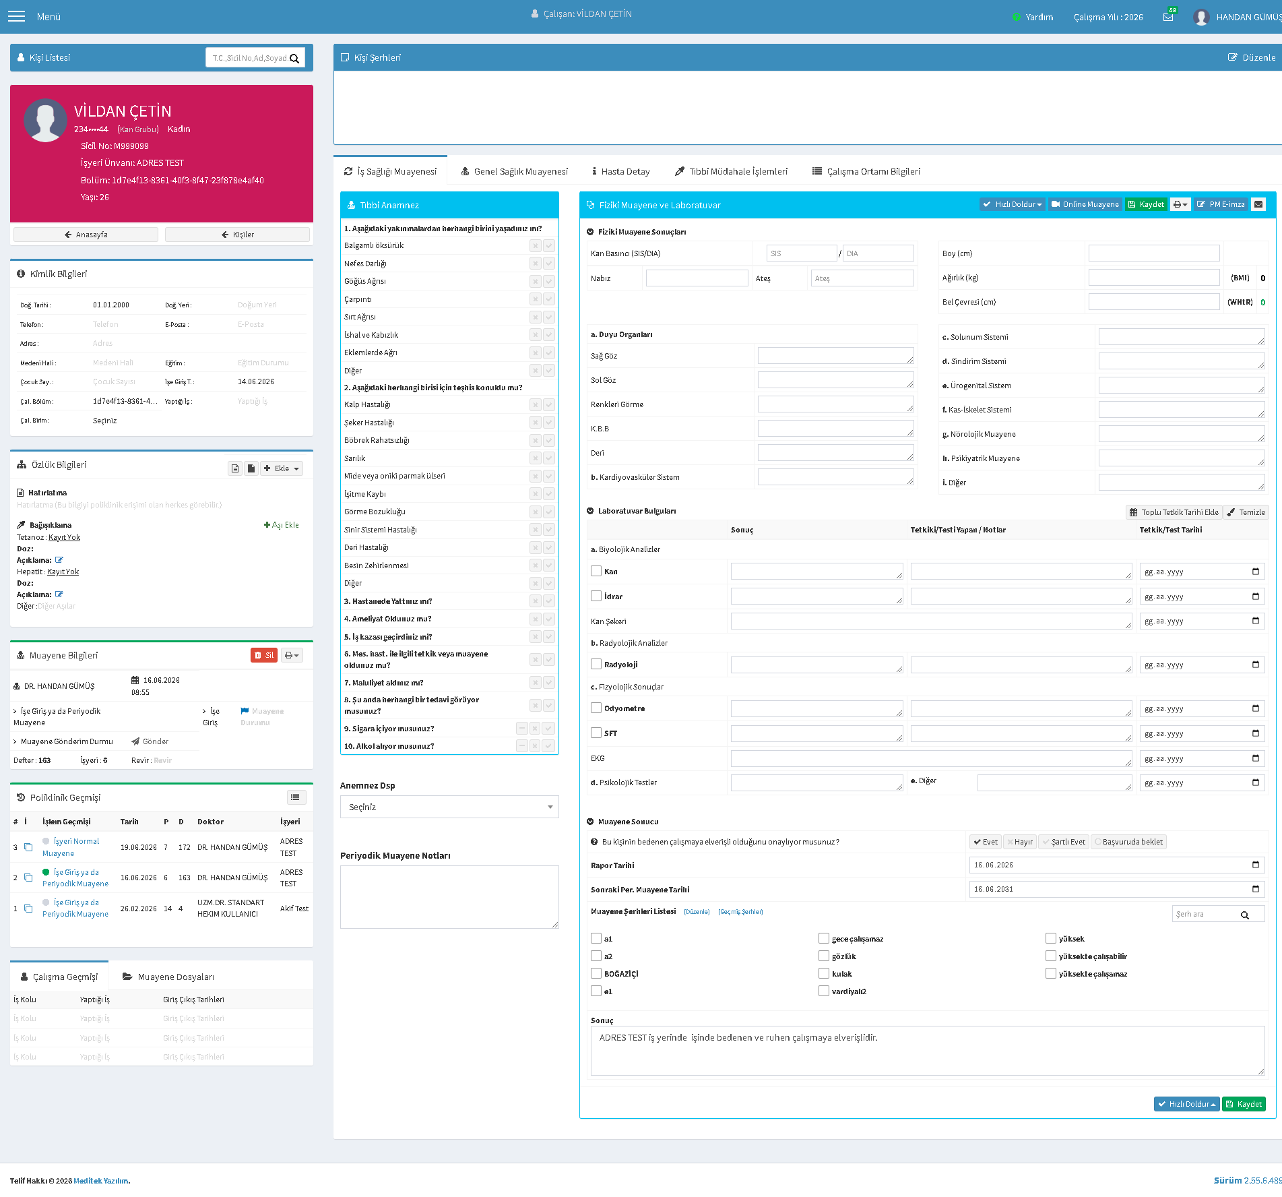Click the calendar icon for Rapor Tarihi
Screen dimensions: 1282x1197
click(1256, 865)
